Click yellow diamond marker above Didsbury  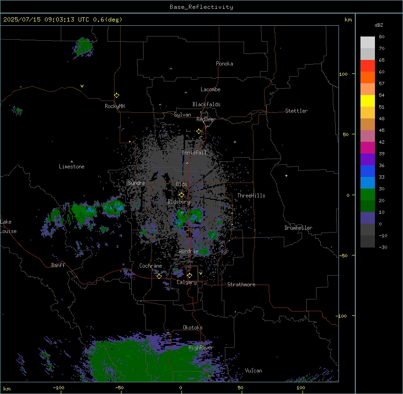[181, 195]
